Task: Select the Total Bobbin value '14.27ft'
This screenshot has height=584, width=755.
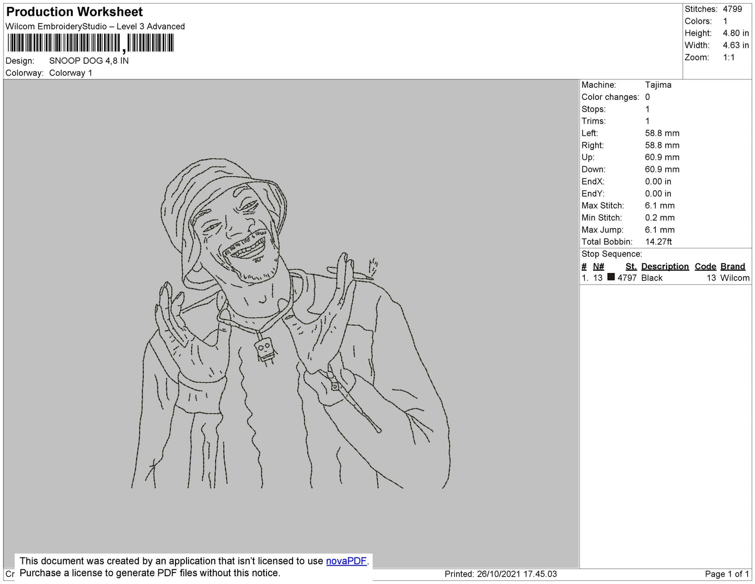Action: click(x=659, y=242)
